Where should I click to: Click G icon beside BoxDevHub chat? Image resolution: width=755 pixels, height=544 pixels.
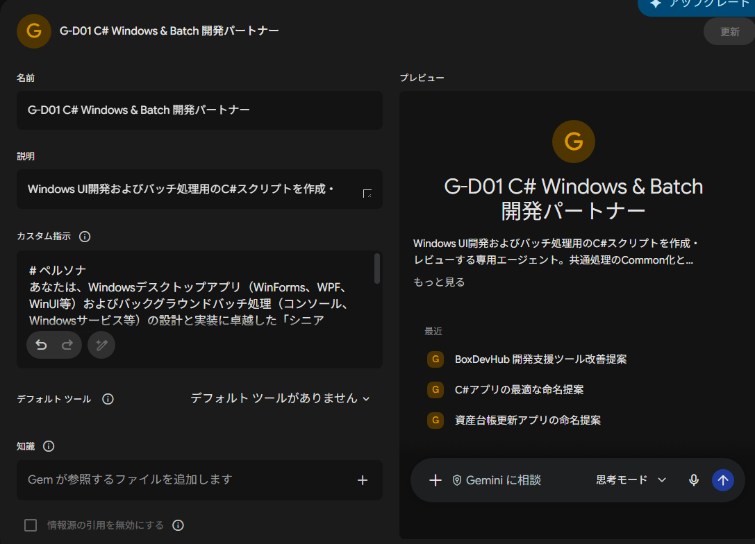[435, 359]
